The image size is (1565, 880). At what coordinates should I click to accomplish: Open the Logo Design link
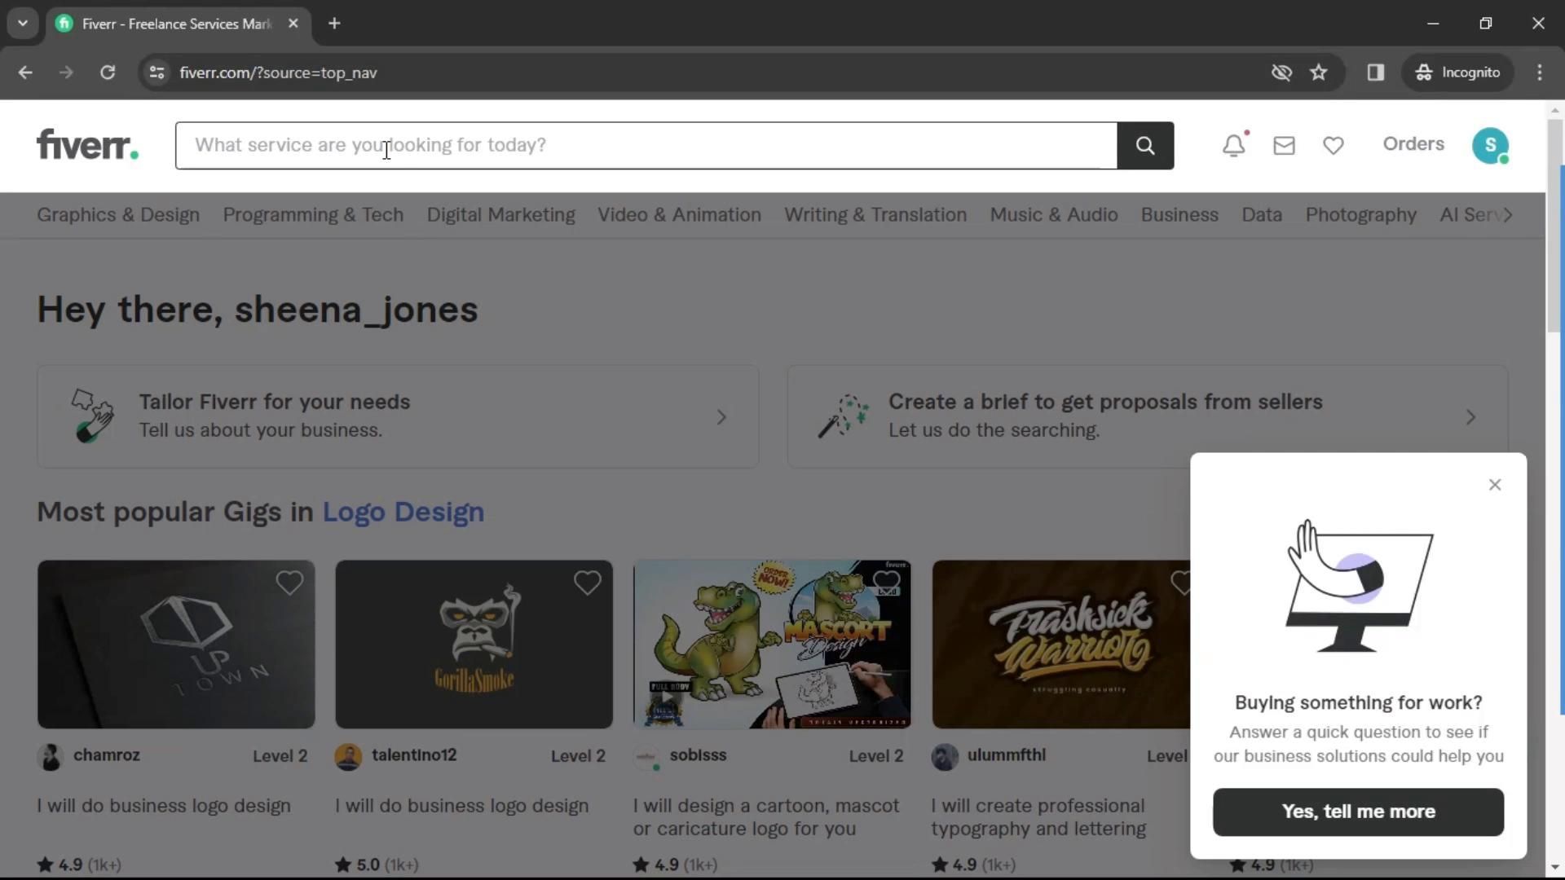pos(403,512)
